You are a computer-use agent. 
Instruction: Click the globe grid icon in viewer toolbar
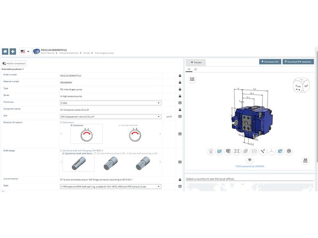[x=289, y=151]
